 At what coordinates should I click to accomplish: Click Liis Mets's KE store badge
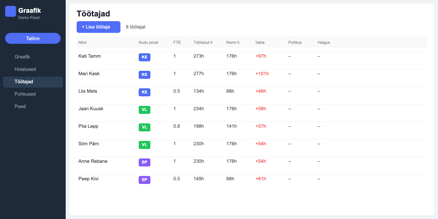click(x=144, y=92)
